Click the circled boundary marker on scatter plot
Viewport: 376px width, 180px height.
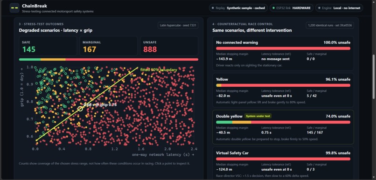pyautogui.click(x=80, y=109)
